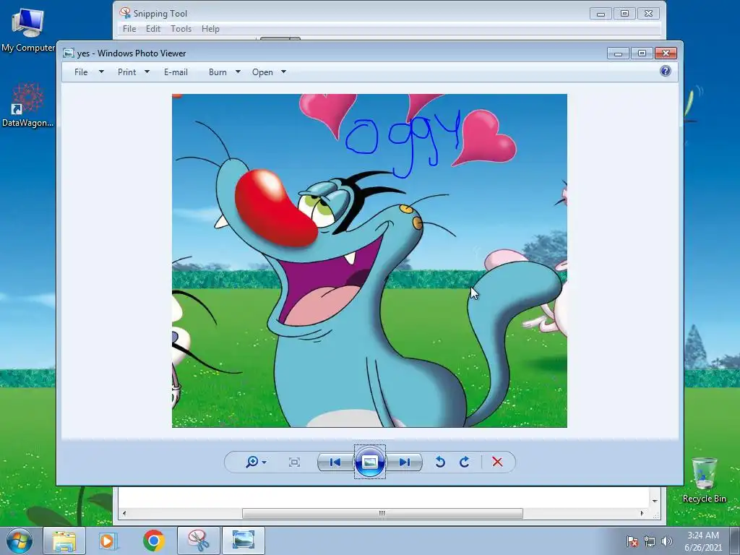This screenshot has height=555, width=740.
Task: Expand the File dropdown arrow
Action: coord(101,72)
